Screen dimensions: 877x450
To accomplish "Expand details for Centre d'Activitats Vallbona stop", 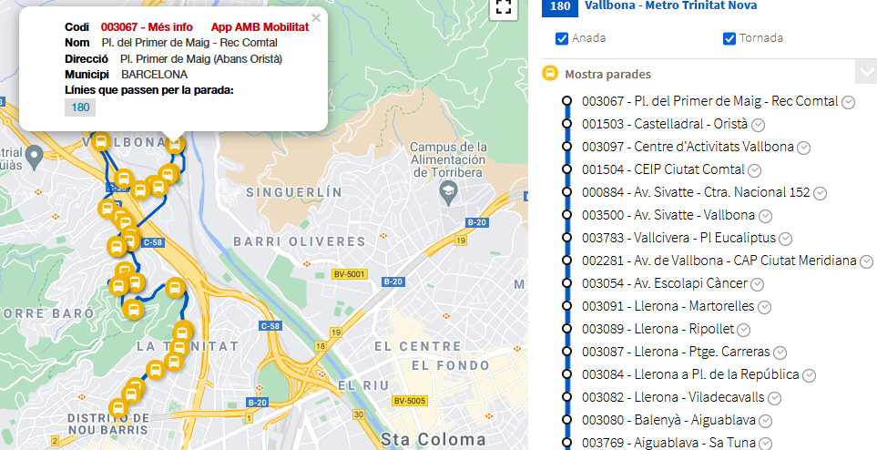I will 803,148.
